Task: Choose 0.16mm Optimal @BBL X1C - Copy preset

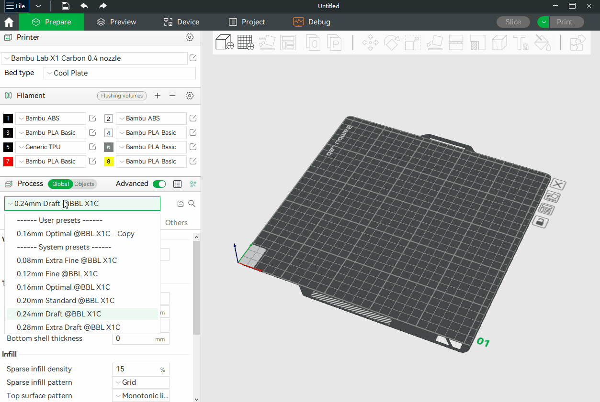Action: pos(82,234)
